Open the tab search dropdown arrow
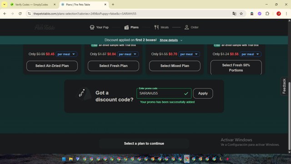This screenshot has height=164, width=291. 4,5
